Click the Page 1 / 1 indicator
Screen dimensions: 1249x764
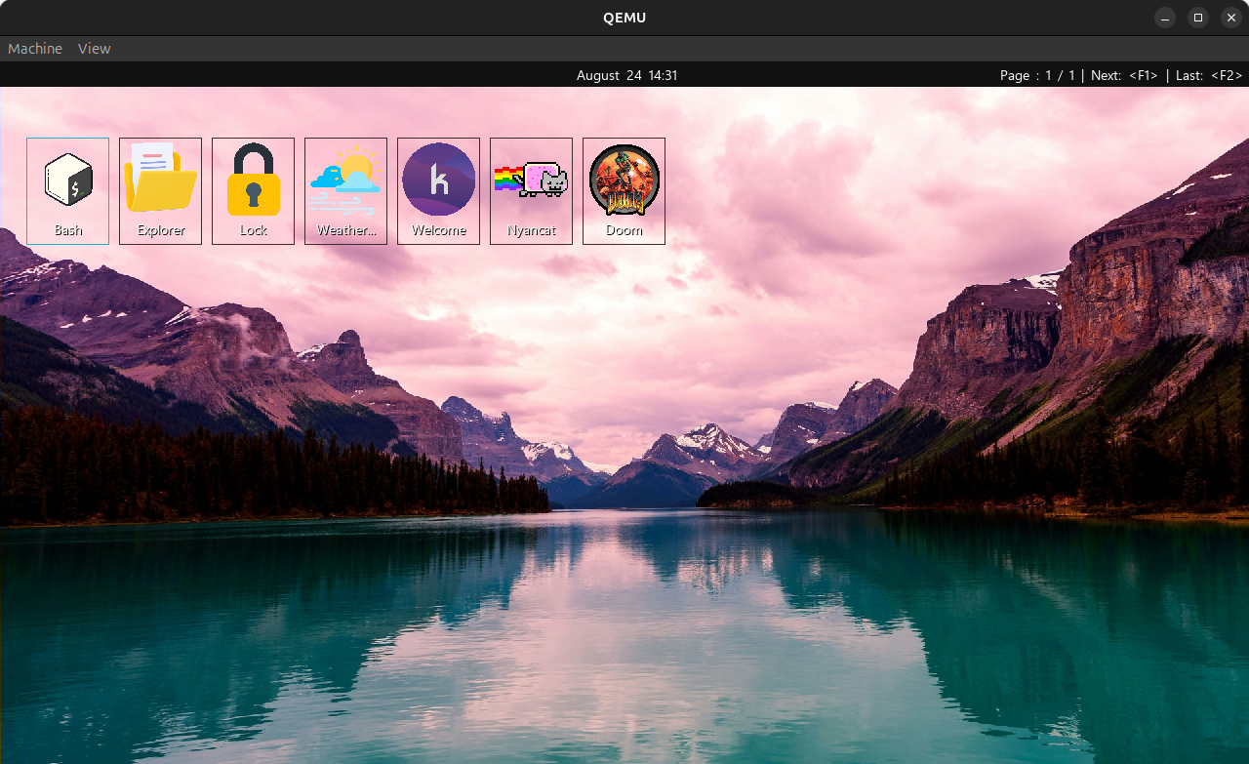(x=1037, y=75)
